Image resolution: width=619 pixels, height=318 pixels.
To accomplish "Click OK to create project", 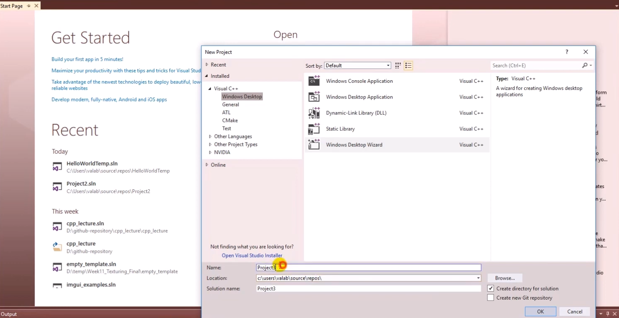I will coord(540,311).
